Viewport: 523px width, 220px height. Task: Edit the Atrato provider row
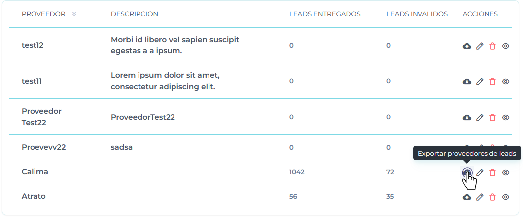point(480,197)
